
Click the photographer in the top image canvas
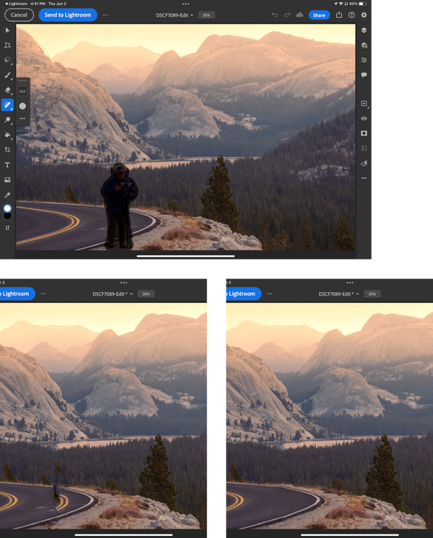tap(119, 206)
